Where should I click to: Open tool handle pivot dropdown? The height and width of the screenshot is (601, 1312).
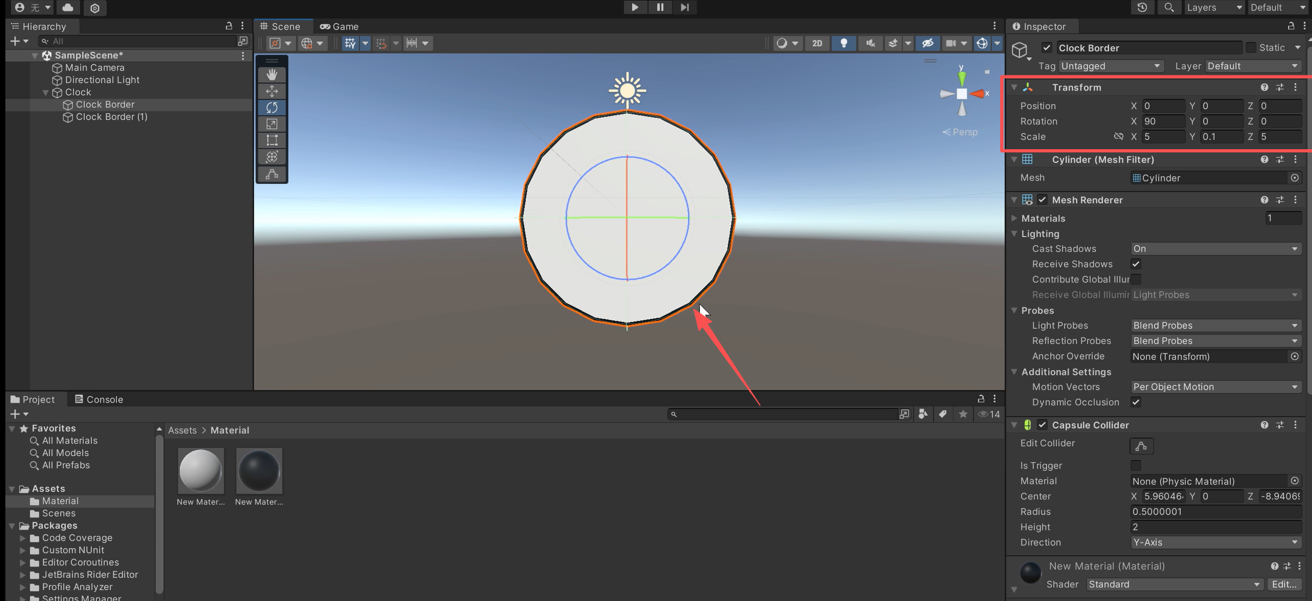(281, 43)
